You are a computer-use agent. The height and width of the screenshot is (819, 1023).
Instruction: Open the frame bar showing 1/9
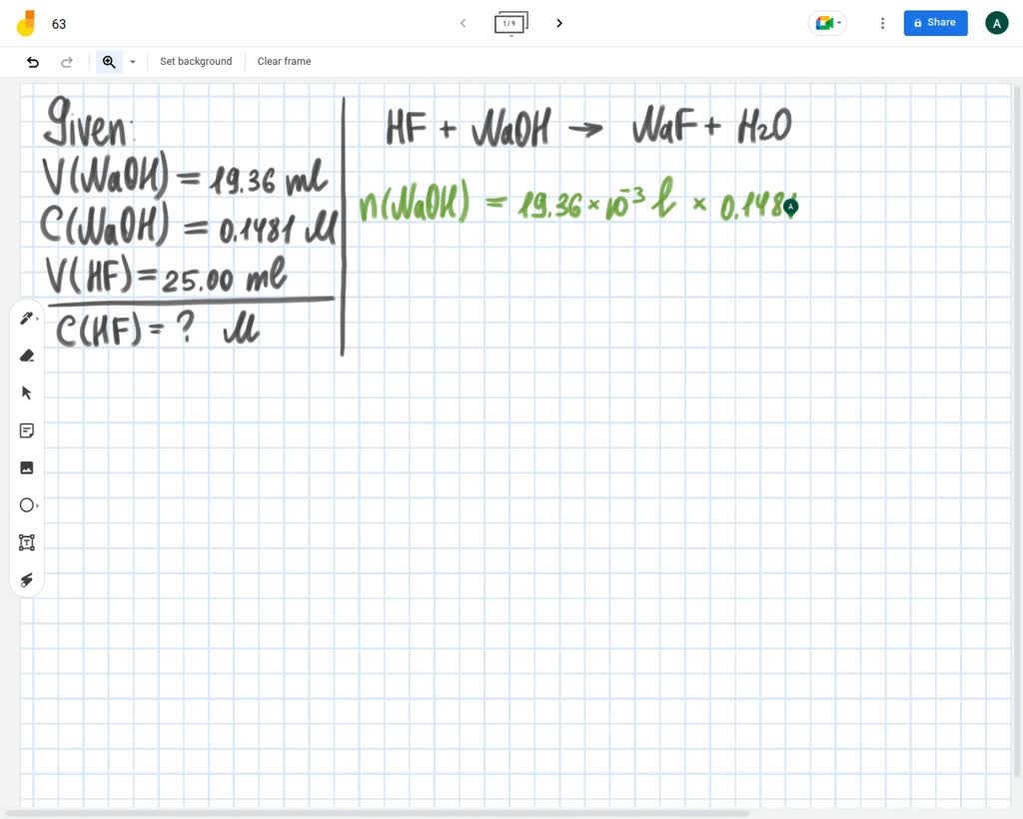[x=511, y=23]
